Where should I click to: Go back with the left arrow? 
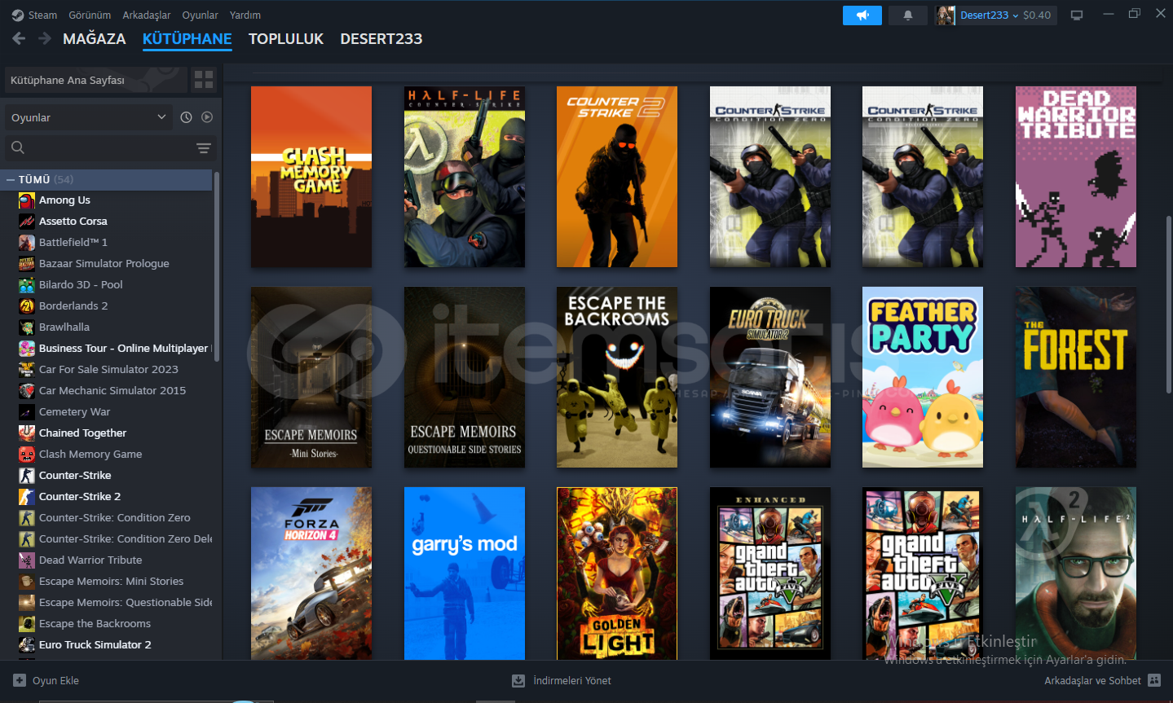click(x=20, y=38)
